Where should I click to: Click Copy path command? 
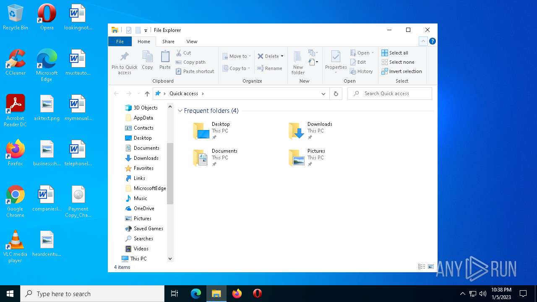[x=190, y=62]
